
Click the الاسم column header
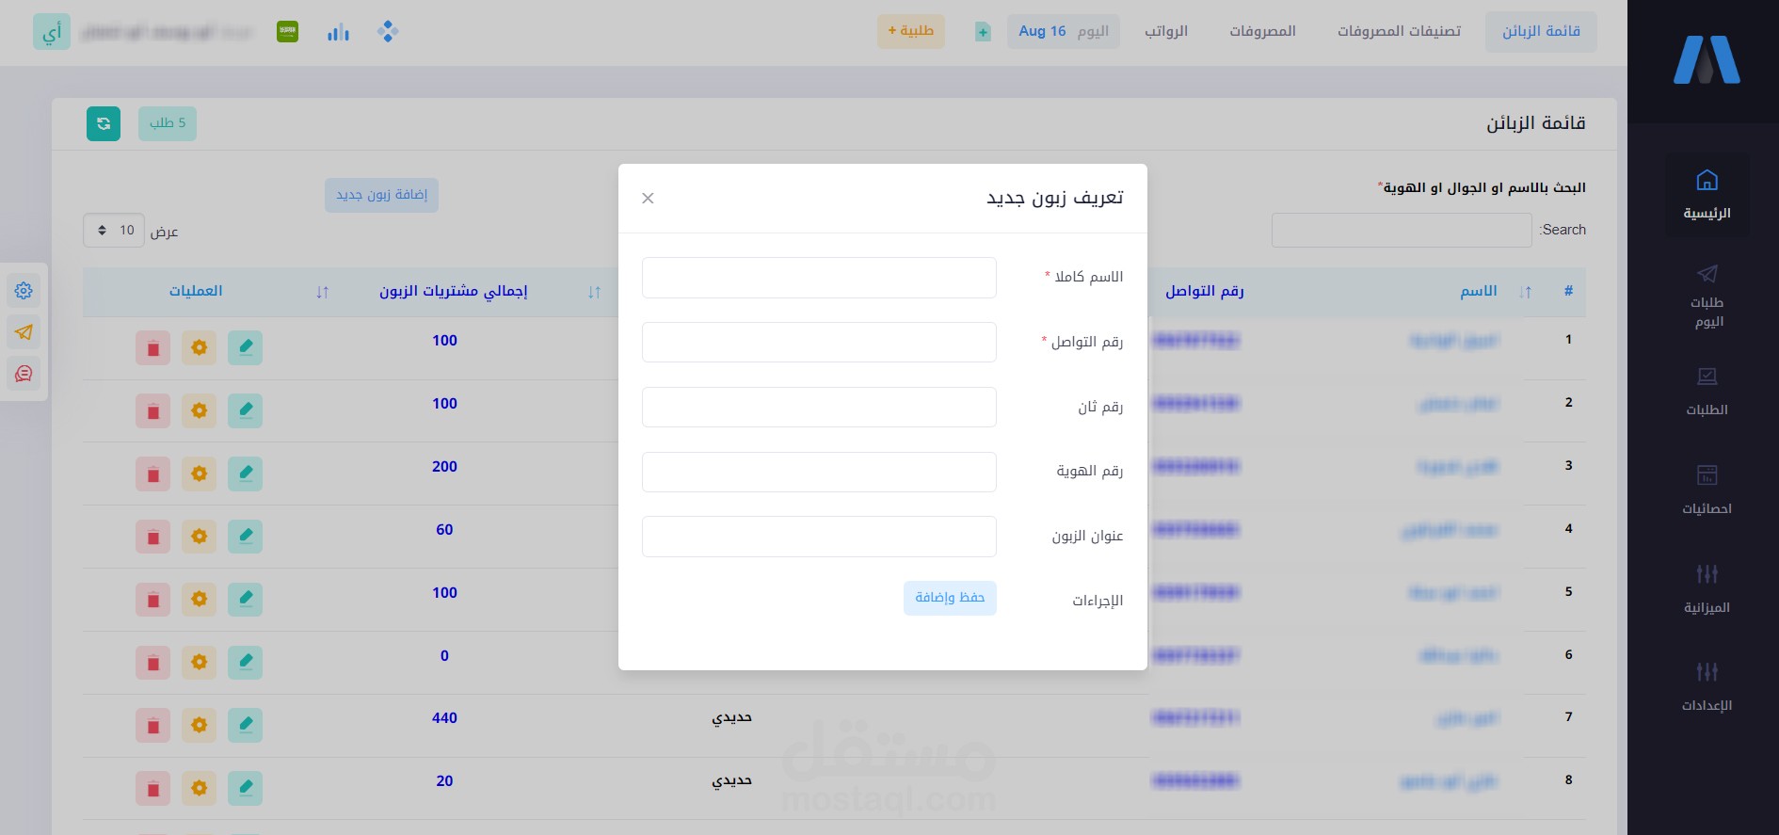(1479, 291)
